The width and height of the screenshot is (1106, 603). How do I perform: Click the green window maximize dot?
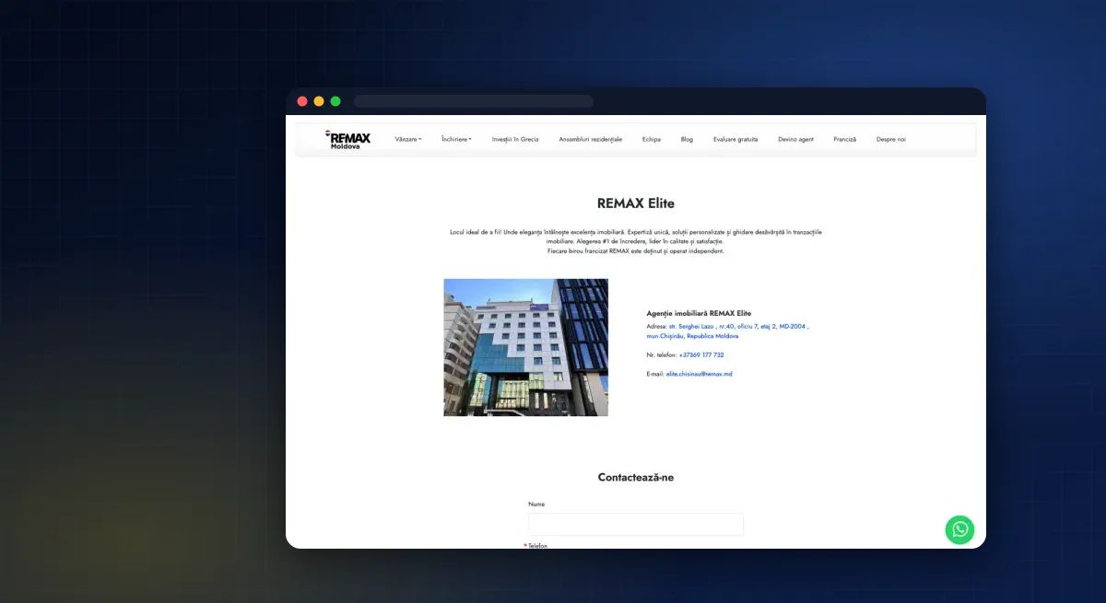coord(335,101)
